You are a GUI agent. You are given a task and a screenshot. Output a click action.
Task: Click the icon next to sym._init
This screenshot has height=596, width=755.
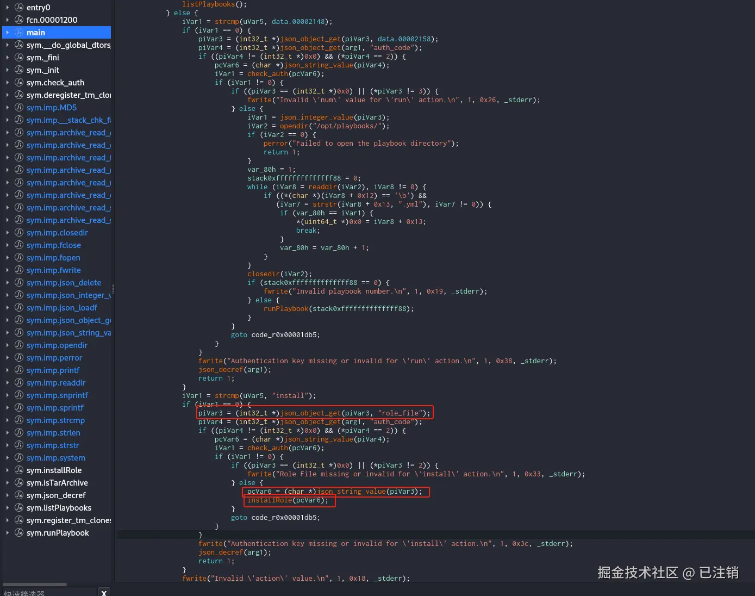(19, 70)
